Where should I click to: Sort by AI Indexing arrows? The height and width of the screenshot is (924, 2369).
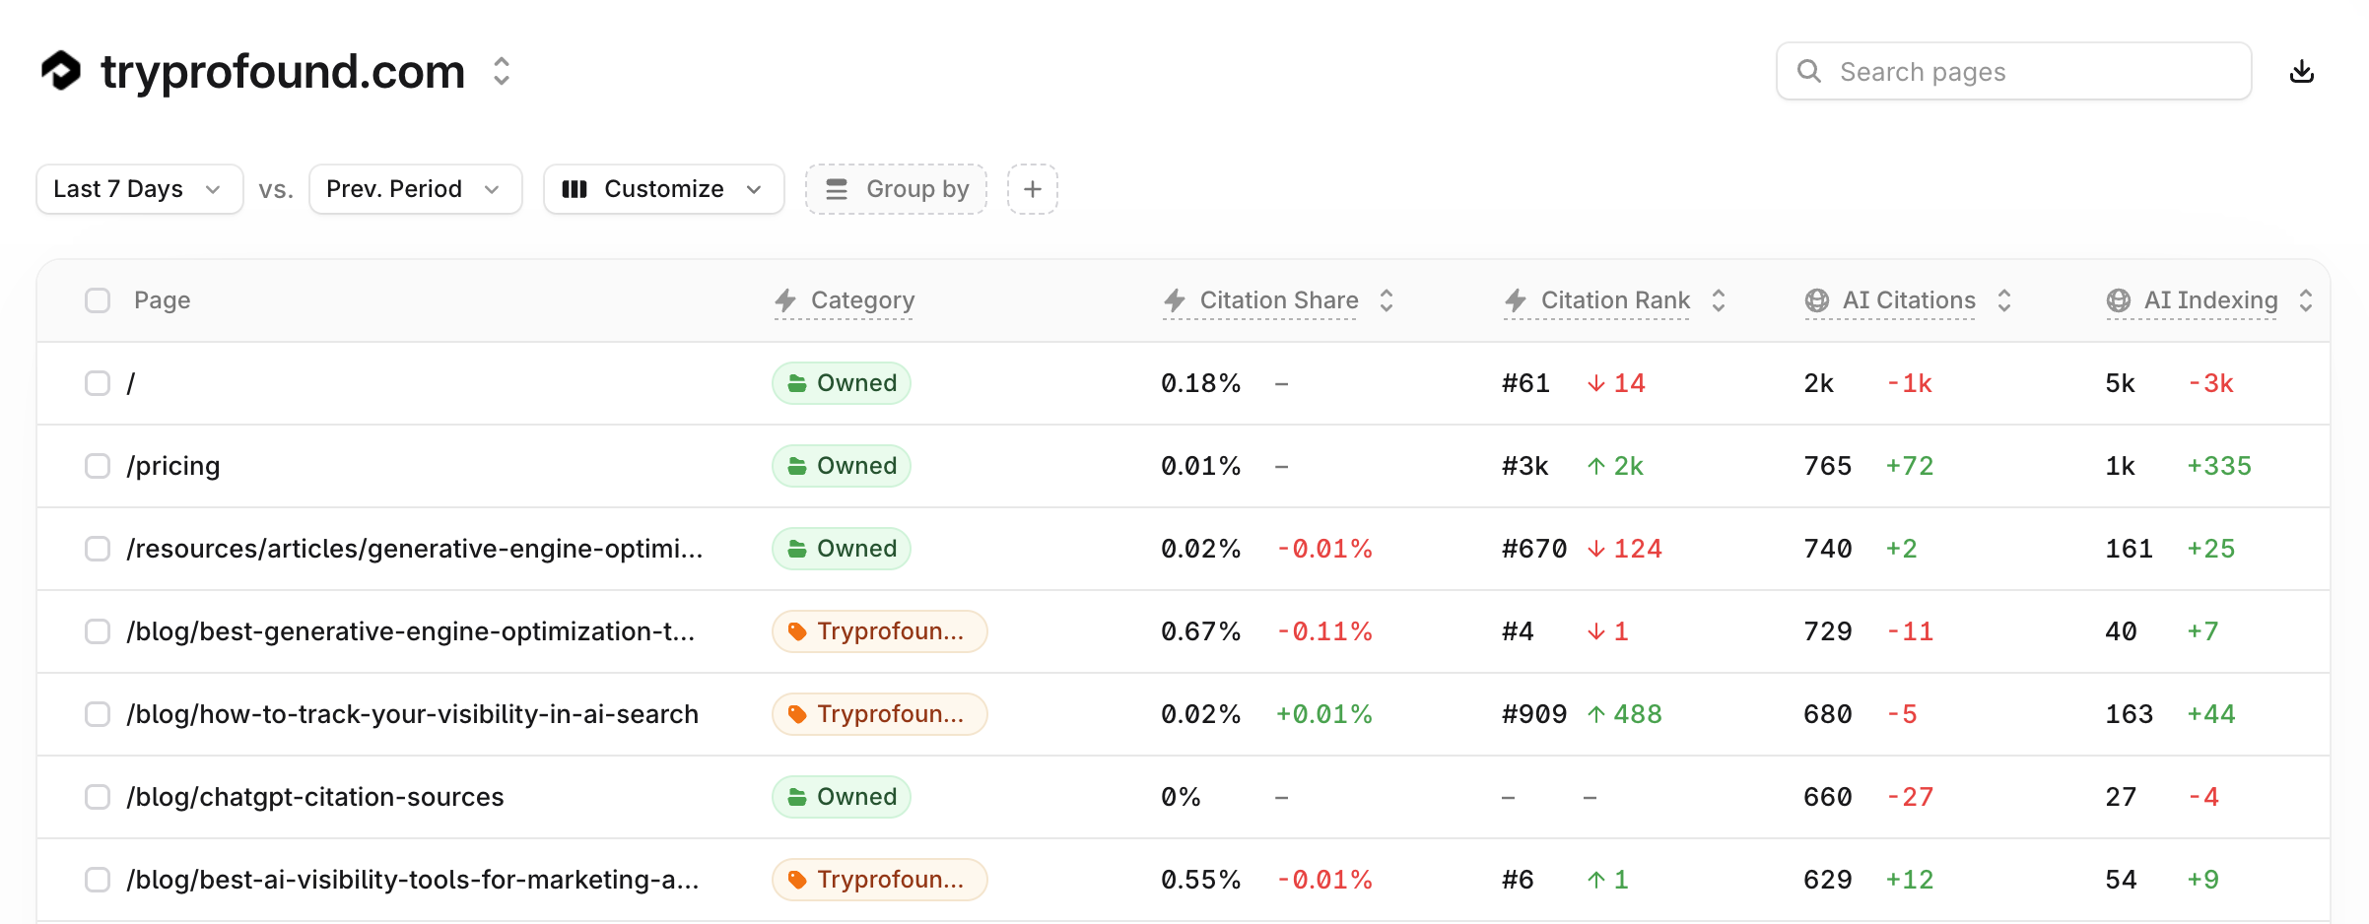(x=2306, y=300)
